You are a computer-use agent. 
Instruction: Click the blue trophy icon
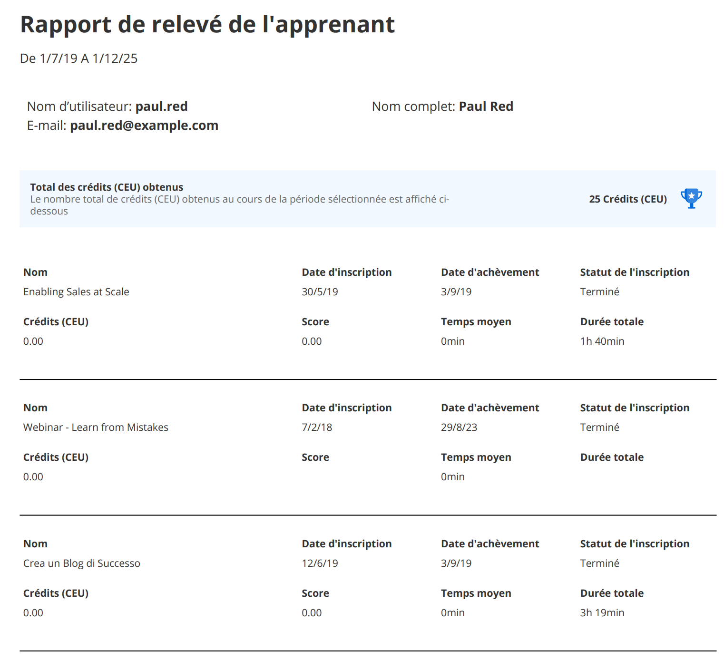[691, 198]
